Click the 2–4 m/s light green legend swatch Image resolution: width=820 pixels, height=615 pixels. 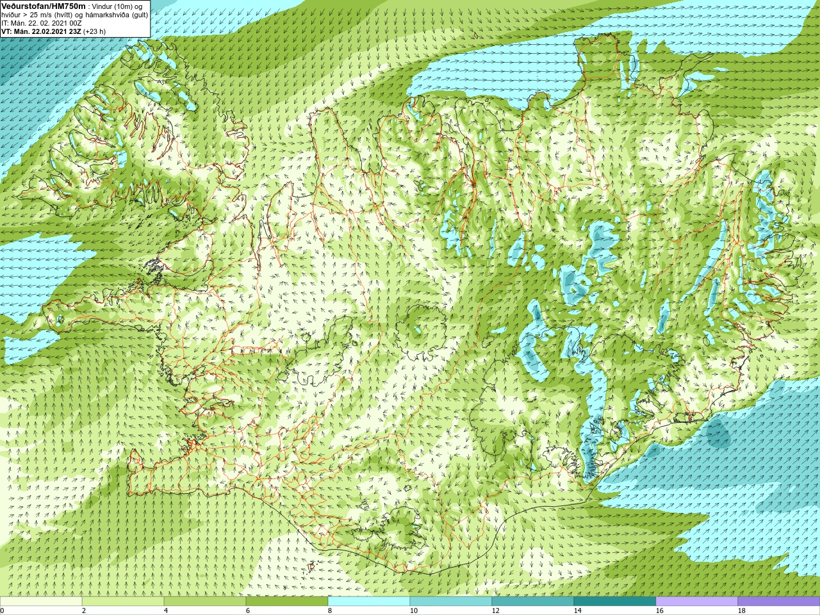(123, 602)
